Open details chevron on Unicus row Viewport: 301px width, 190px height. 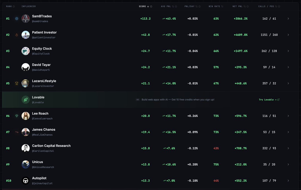point(288,164)
